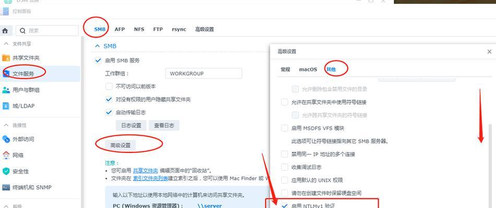The image size is (496, 208).
Task: Select 外部访问 in the sidebar
Action: click(x=23, y=139)
